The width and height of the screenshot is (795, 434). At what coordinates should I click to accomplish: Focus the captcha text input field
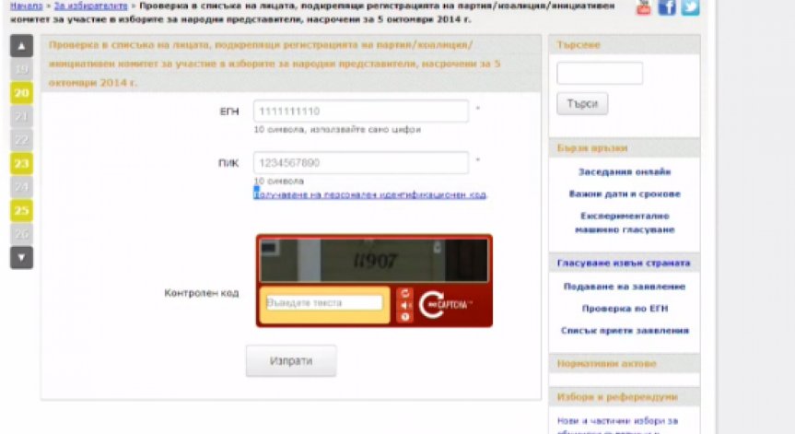(x=324, y=302)
